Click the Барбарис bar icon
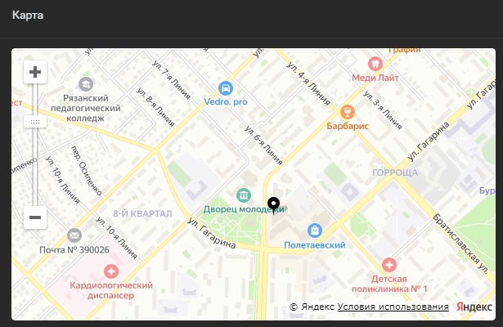This screenshot has height=327, width=503. coord(348,112)
